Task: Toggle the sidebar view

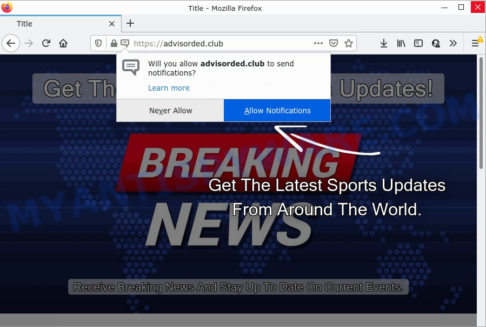Action: (x=418, y=43)
